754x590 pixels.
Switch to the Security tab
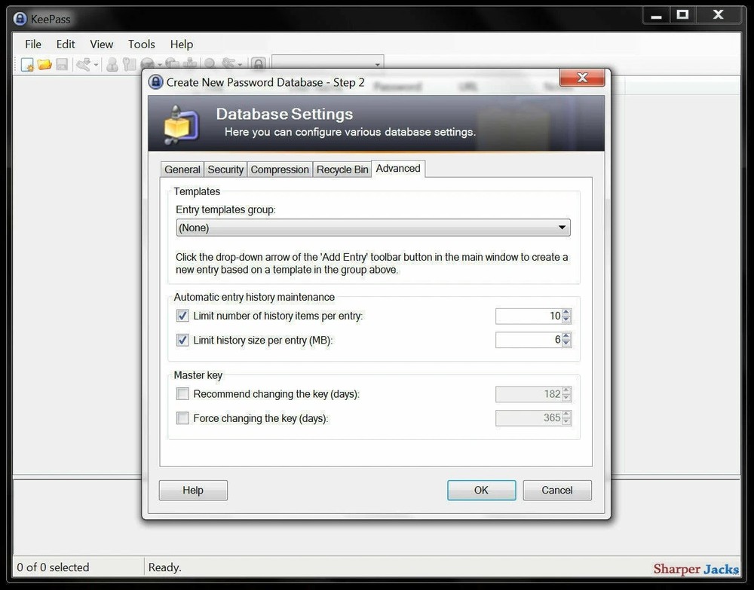pyautogui.click(x=225, y=169)
